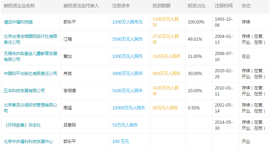
Task: Click registration date 2002-05-14
Action: coord(224,108)
